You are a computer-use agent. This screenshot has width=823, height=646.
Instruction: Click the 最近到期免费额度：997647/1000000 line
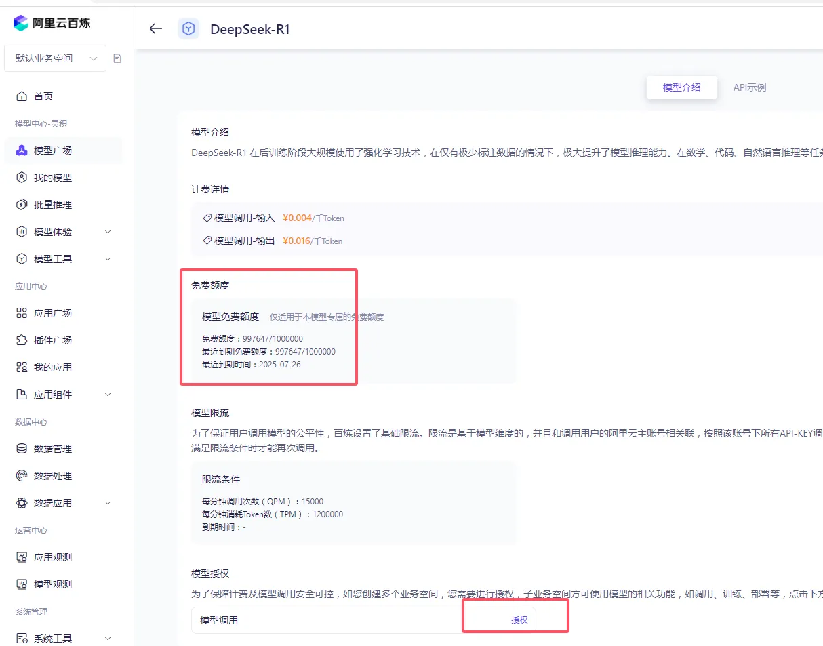coord(268,352)
